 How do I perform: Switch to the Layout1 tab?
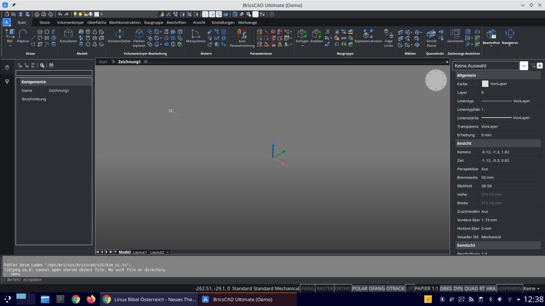pos(139,252)
